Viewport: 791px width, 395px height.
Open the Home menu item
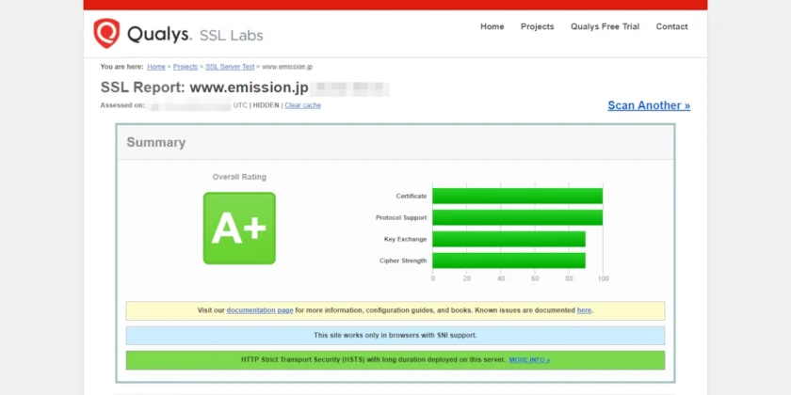(x=492, y=26)
